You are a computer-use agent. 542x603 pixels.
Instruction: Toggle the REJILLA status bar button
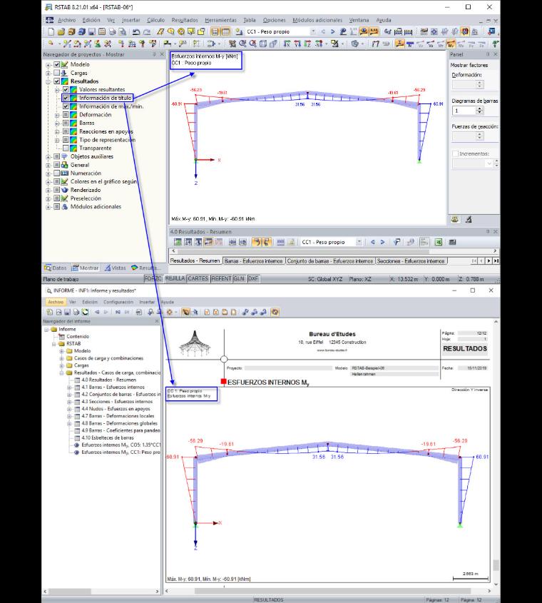pos(175,278)
